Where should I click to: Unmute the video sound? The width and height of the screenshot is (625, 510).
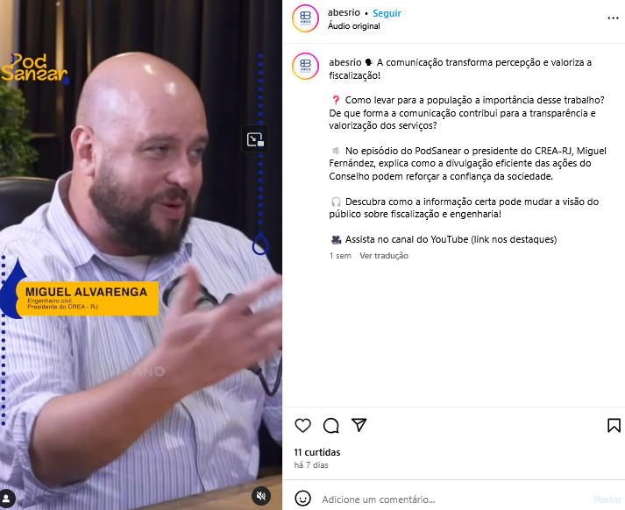[261, 496]
